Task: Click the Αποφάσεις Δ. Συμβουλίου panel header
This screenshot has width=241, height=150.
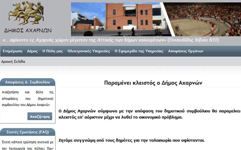Action: 28,82
